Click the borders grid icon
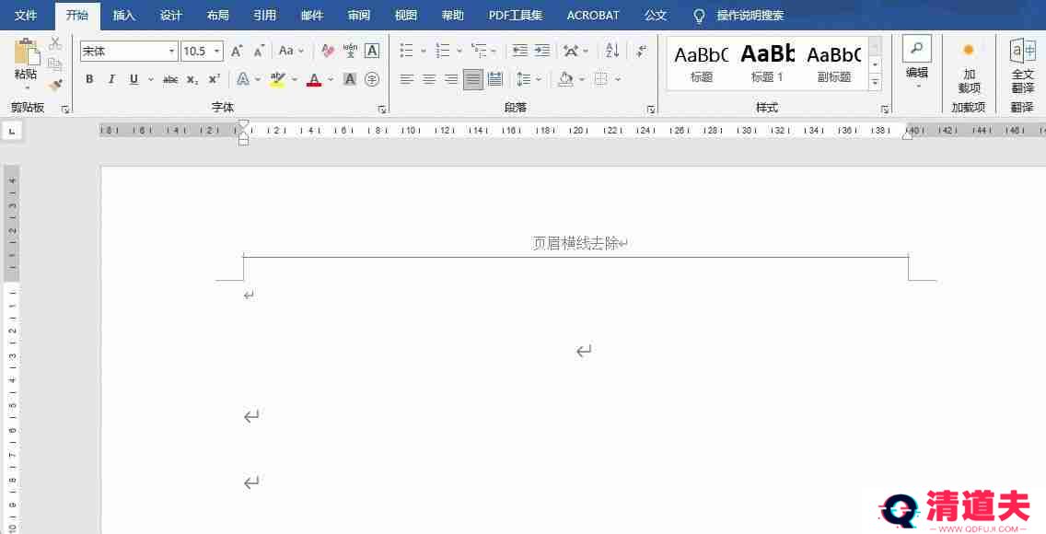Image resolution: width=1046 pixels, height=534 pixels. click(x=601, y=79)
